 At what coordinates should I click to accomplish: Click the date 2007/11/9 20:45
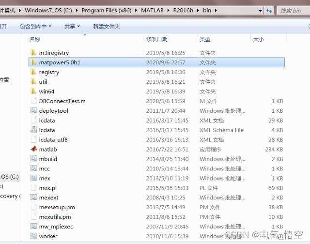(x=167, y=227)
